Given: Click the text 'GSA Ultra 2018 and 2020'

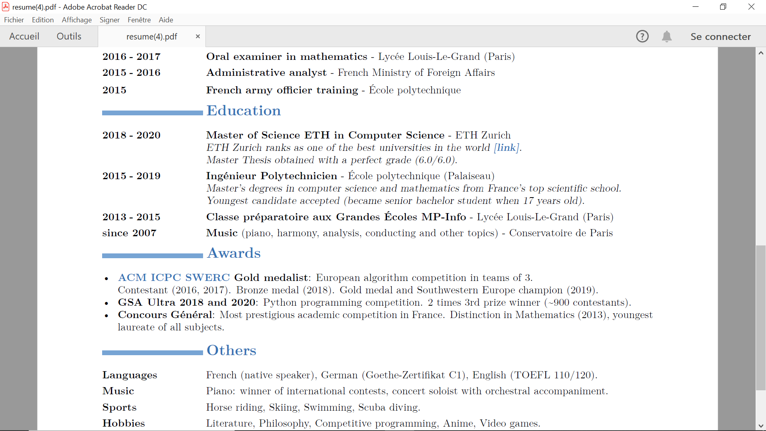Looking at the screenshot, I should [186, 302].
